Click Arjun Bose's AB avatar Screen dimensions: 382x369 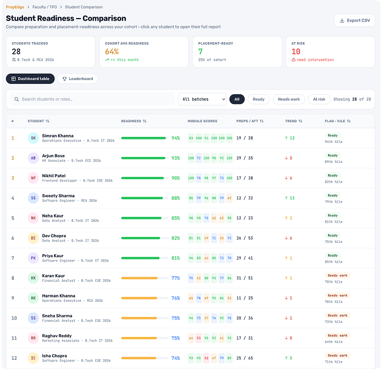[33, 158]
